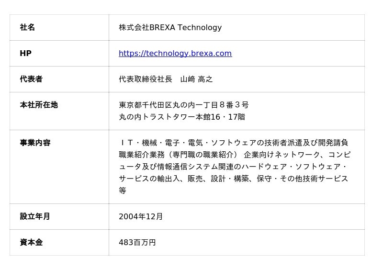Select the 東京都千代田区丸の内一丁目8番3号 address line
The height and width of the screenshot is (270, 383).
184,105
